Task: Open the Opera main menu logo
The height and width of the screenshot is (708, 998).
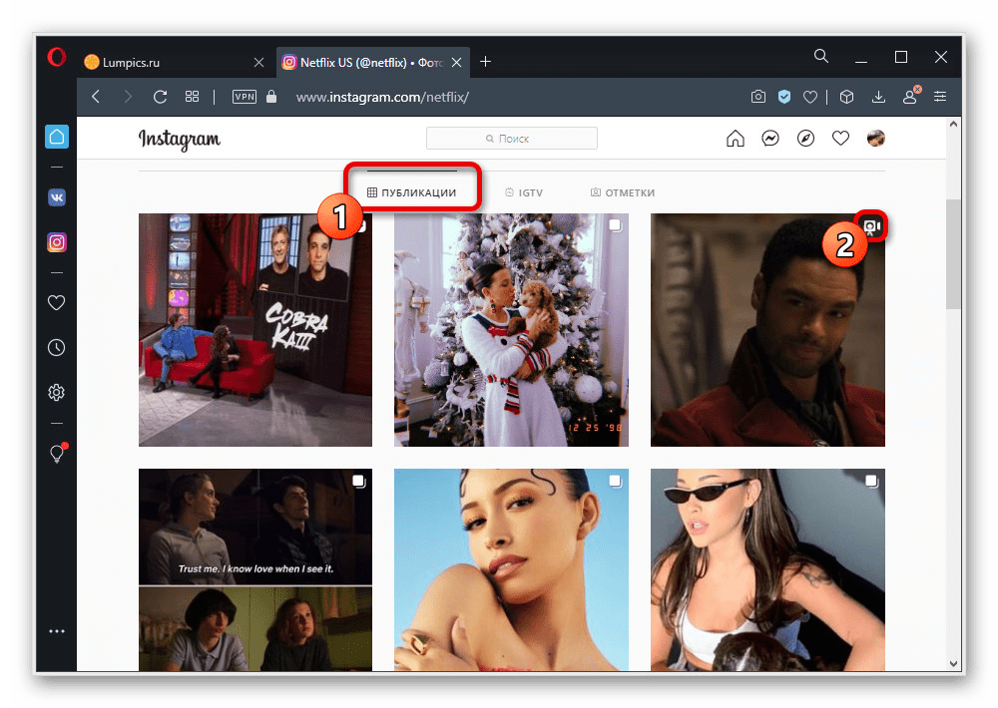Action: point(57,57)
